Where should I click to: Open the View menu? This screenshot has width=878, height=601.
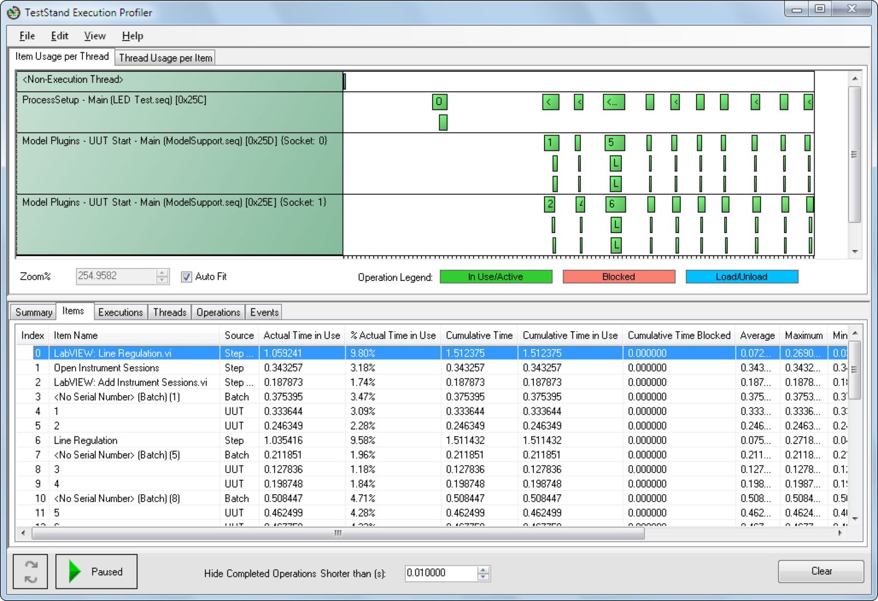95,36
